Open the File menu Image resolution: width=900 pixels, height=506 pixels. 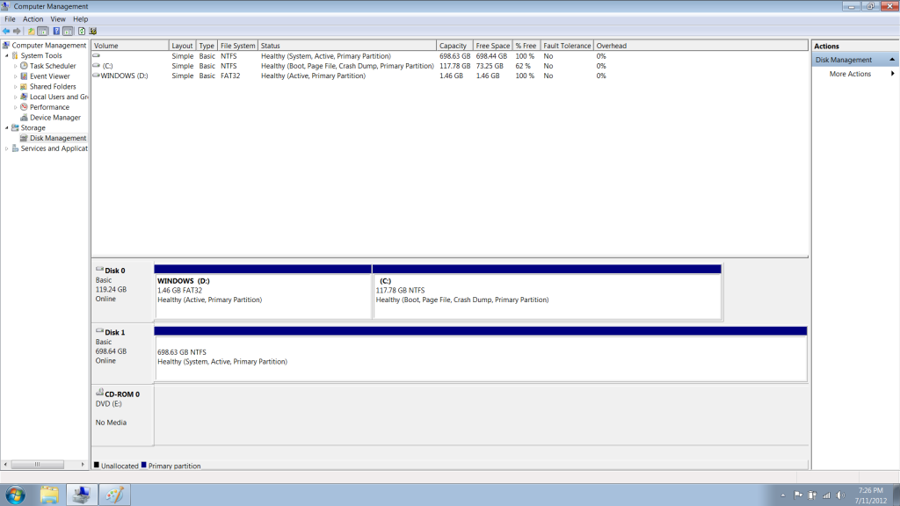point(10,19)
